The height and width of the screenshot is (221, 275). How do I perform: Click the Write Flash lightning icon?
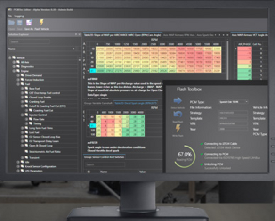pos(178,128)
